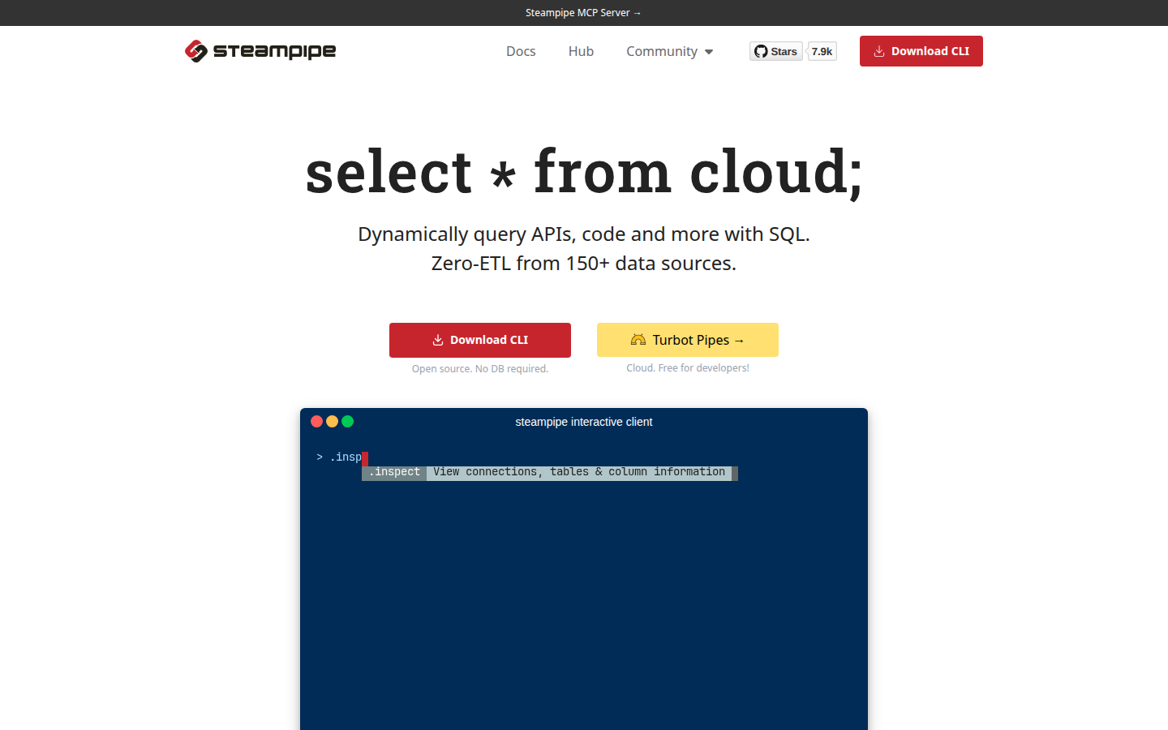
Task: Go to the Hub page
Action: coord(581,51)
